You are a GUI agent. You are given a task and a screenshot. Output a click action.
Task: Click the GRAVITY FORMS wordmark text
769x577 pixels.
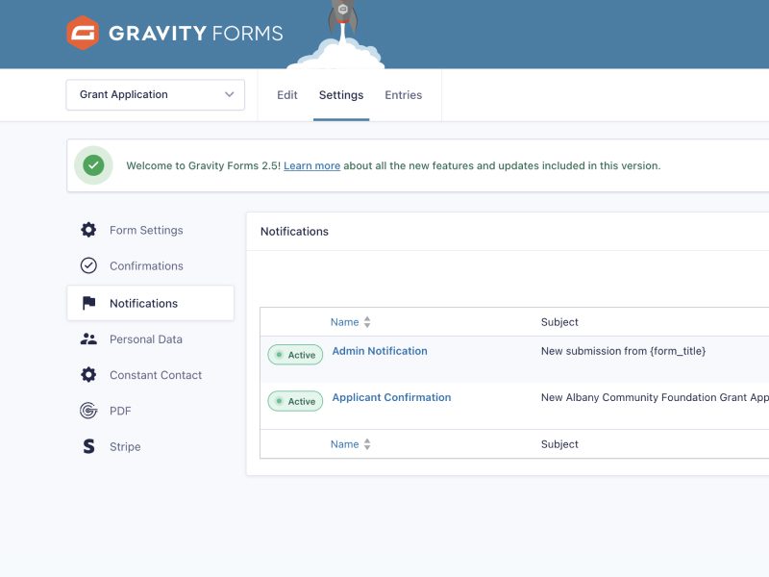click(196, 34)
